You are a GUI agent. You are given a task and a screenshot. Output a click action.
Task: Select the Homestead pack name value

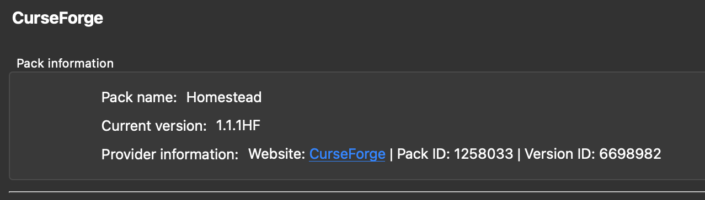pos(224,98)
